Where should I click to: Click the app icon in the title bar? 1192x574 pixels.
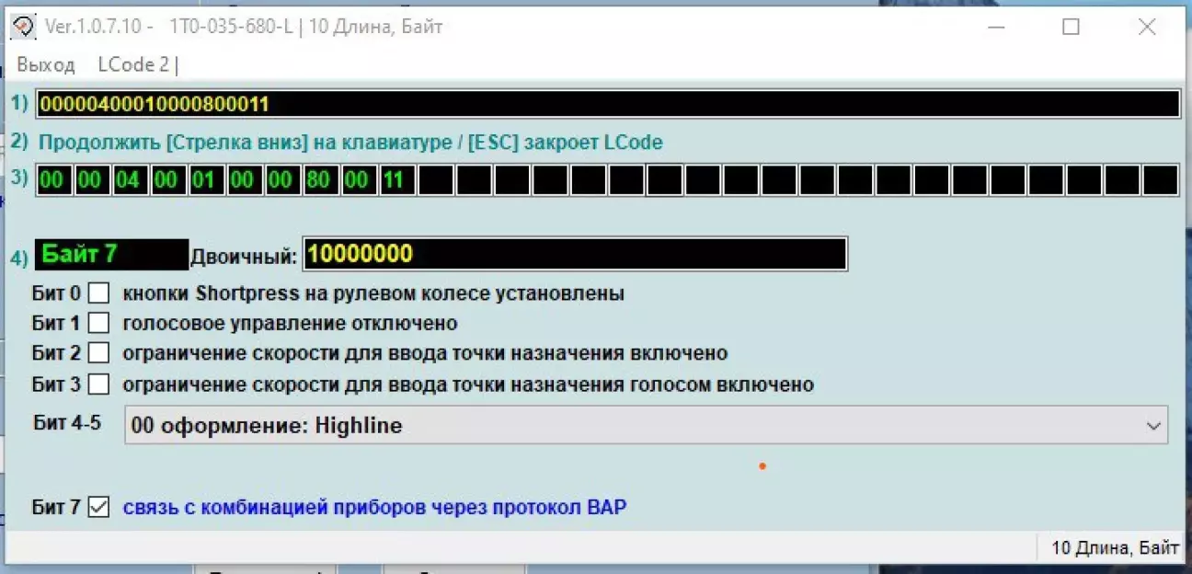(x=24, y=27)
